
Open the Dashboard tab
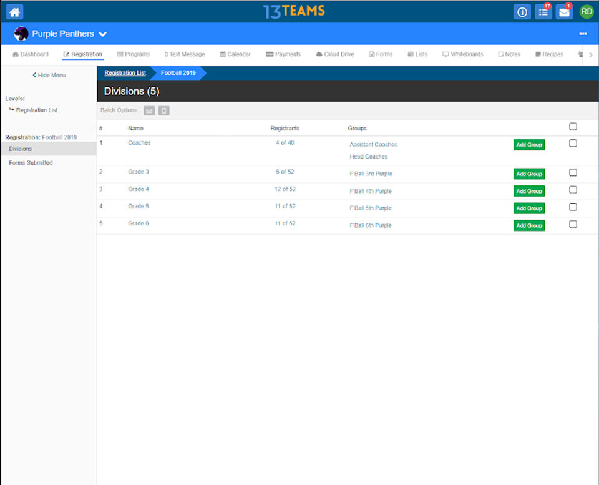click(x=31, y=54)
